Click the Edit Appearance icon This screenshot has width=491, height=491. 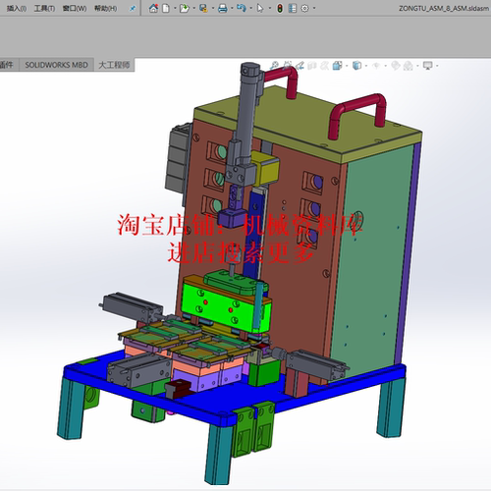396,66
